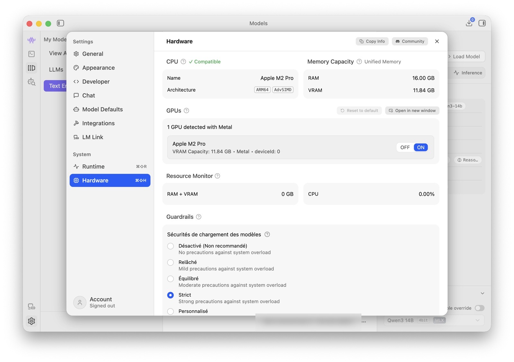Select the Relâché guardrail option

coord(171,263)
